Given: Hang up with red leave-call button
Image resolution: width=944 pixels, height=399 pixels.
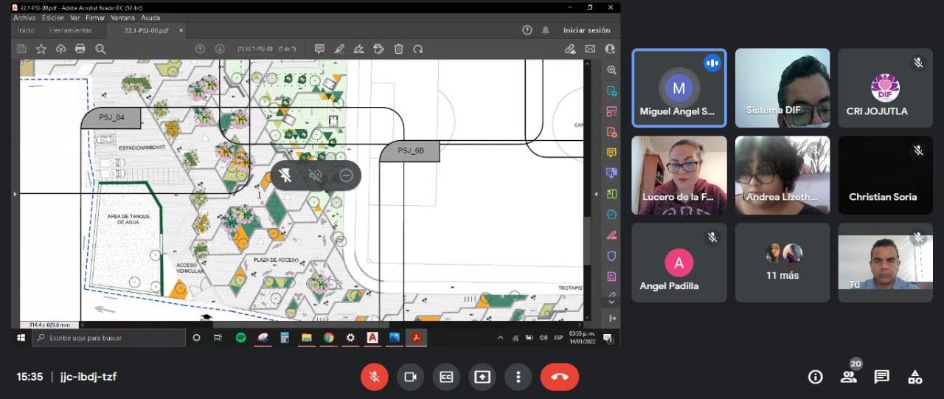Looking at the screenshot, I should (559, 377).
